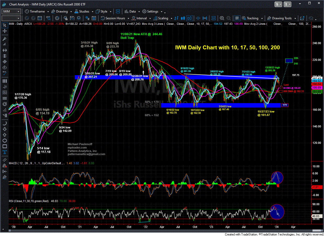Click the remove drawing objects icon

pos(4,166)
